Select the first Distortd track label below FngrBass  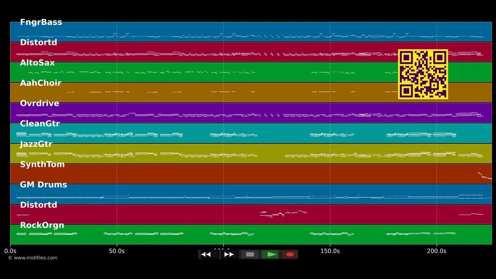[x=38, y=43]
